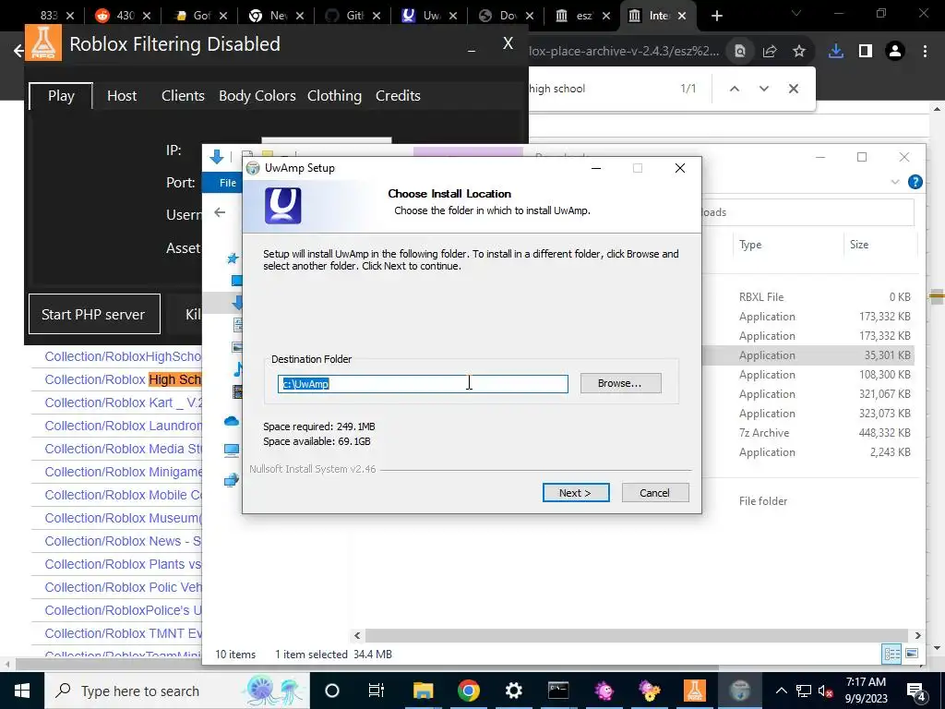The image size is (945, 709).
Task: Switch to details view in Explorer
Action: (891, 654)
